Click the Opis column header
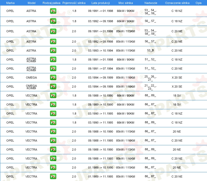The image size is (207, 181). point(199,3)
